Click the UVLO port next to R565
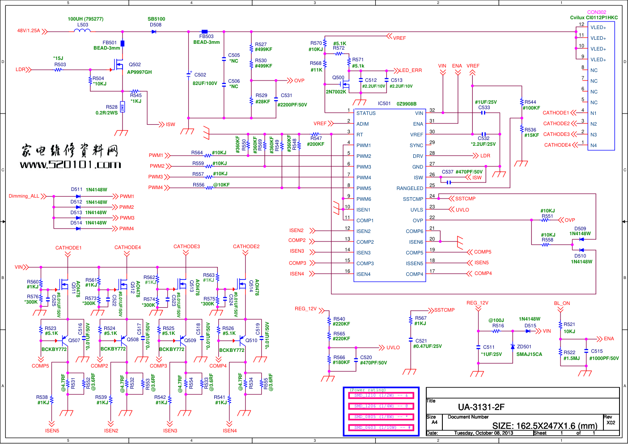Viewport: 628px width, 444px height. coord(393,347)
